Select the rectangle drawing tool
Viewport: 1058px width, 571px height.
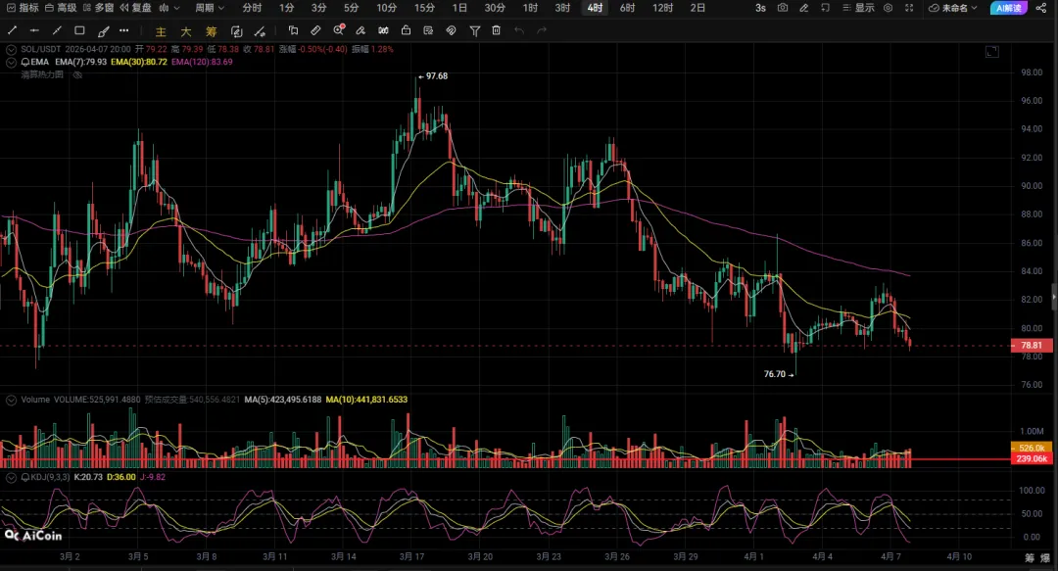(x=79, y=30)
